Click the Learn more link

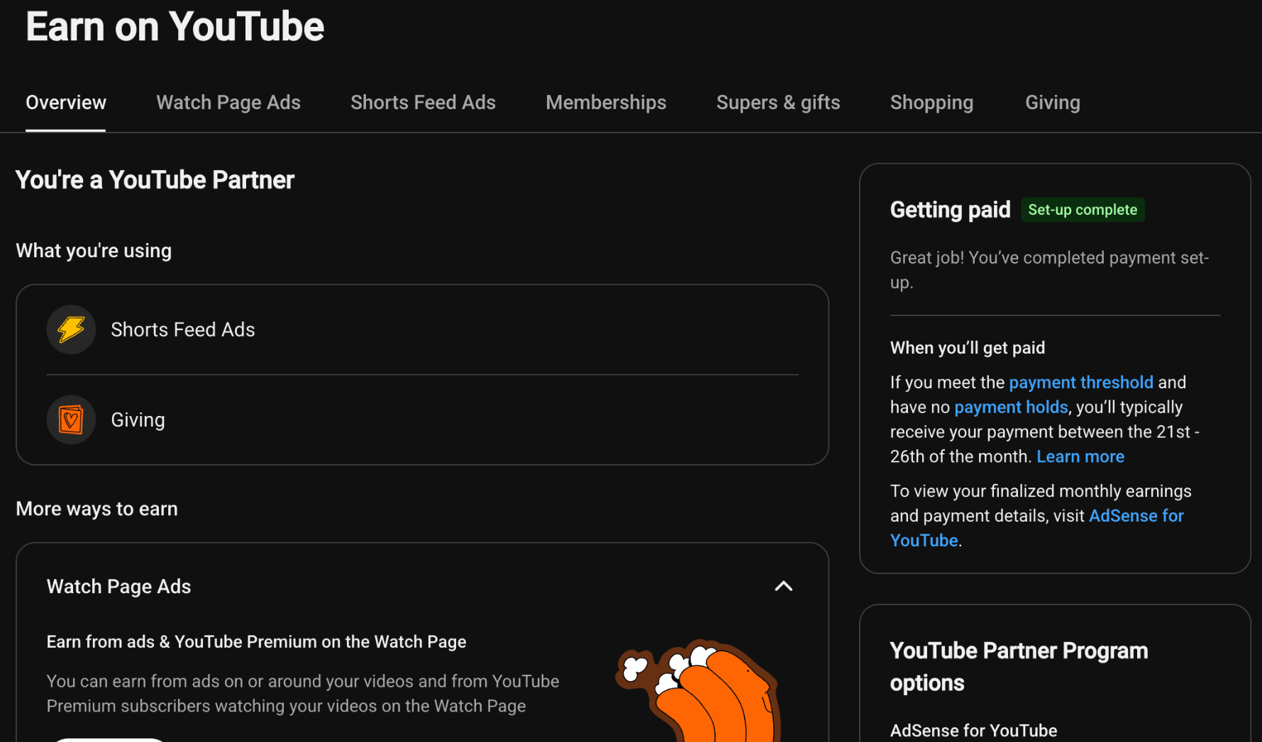1080,457
